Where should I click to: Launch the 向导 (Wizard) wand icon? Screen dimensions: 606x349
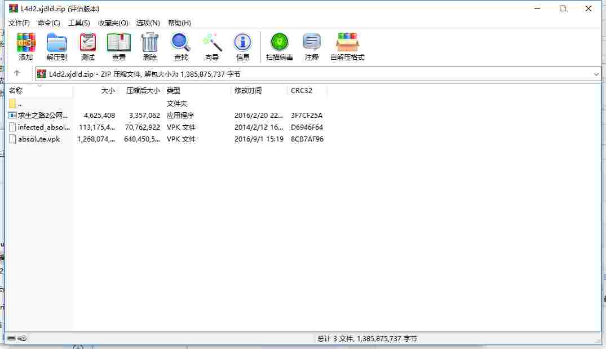212,42
